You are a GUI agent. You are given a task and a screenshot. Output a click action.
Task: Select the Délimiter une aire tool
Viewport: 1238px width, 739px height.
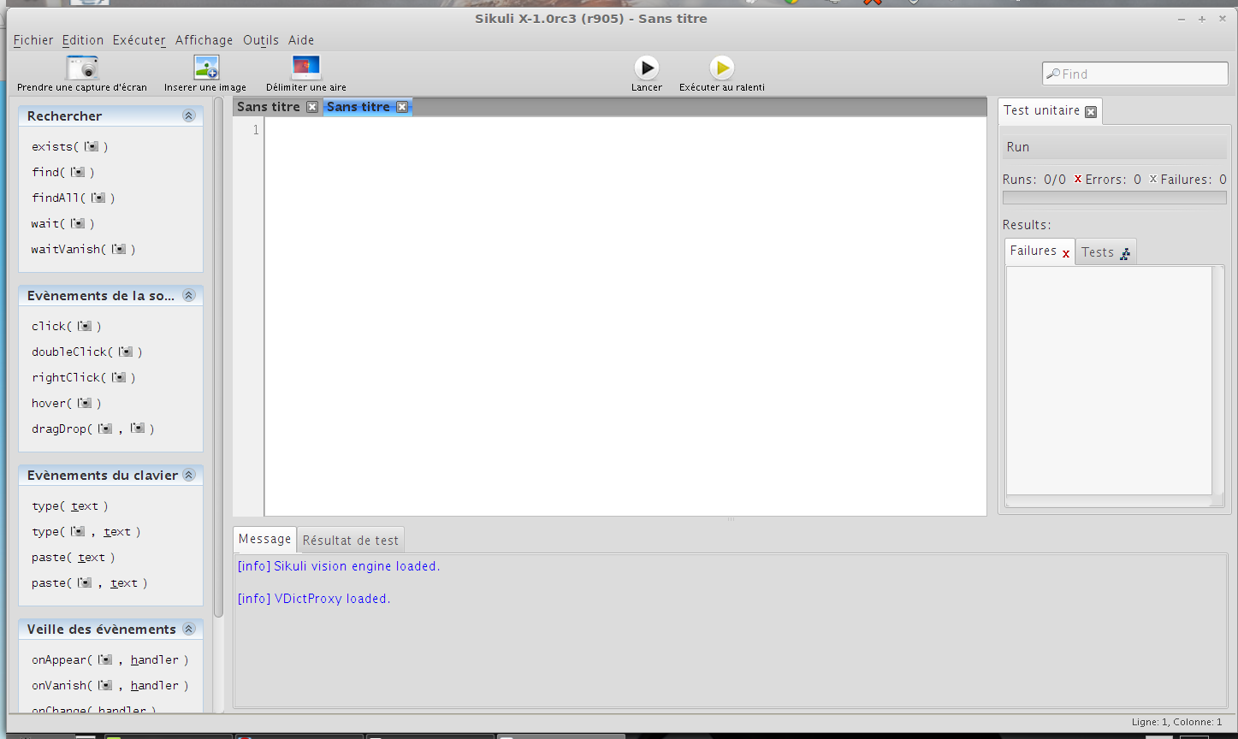click(x=305, y=68)
